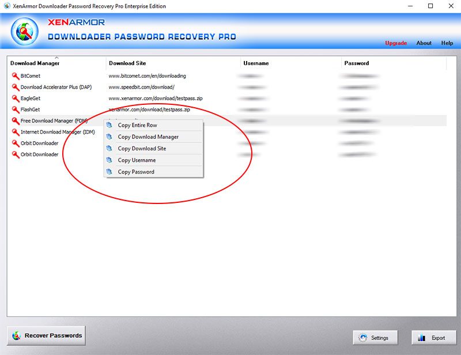The width and height of the screenshot is (461, 355).
Task: Sort by Password column header
Action: click(x=394, y=63)
